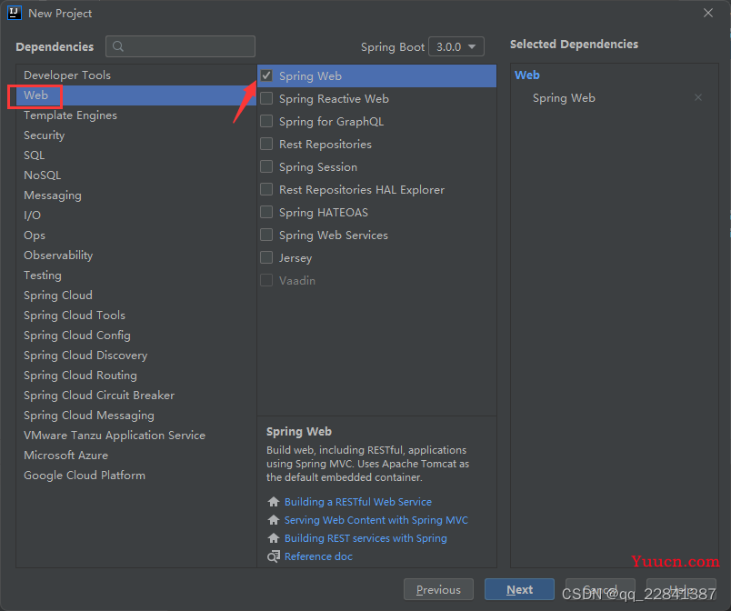Select the SQL category in list
Image resolution: width=731 pixels, height=611 pixels.
pyautogui.click(x=34, y=155)
